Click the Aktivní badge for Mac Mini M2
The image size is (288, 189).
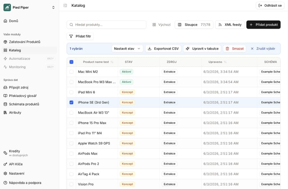126,72
